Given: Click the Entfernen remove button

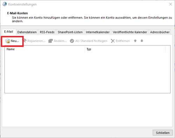Looking at the screenshot, I should [120, 41].
